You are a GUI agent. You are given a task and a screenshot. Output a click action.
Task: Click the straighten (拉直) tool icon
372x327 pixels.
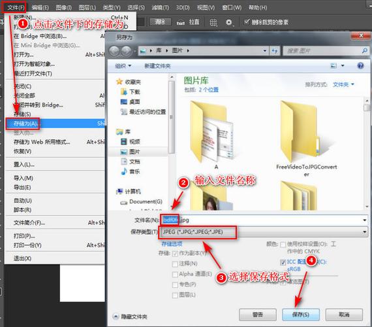181,22
